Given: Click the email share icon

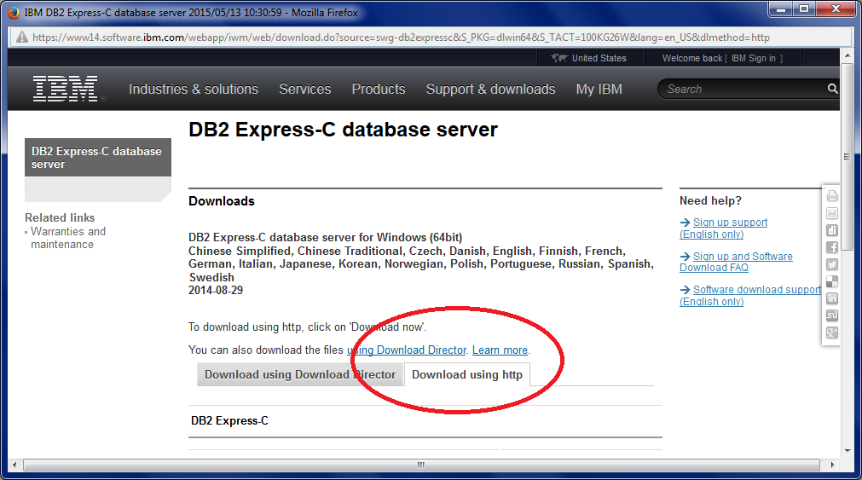Looking at the screenshot, I should [832, 213].
